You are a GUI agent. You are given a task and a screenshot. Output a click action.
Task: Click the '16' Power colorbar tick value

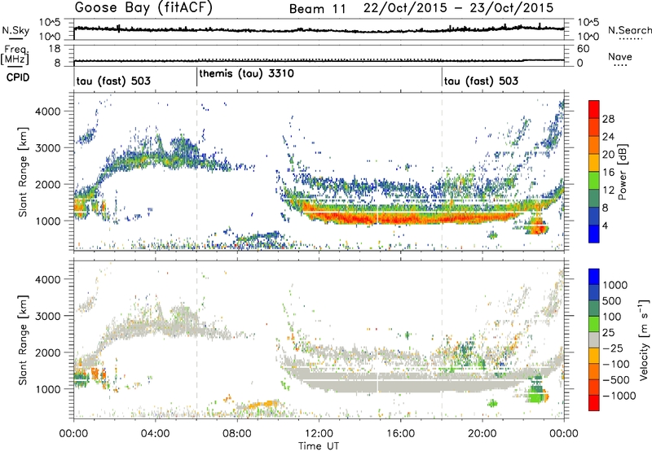click(x=608, y=173)
